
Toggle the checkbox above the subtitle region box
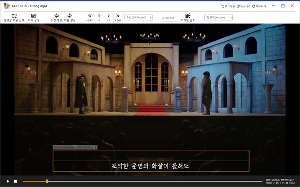point(94,147)
